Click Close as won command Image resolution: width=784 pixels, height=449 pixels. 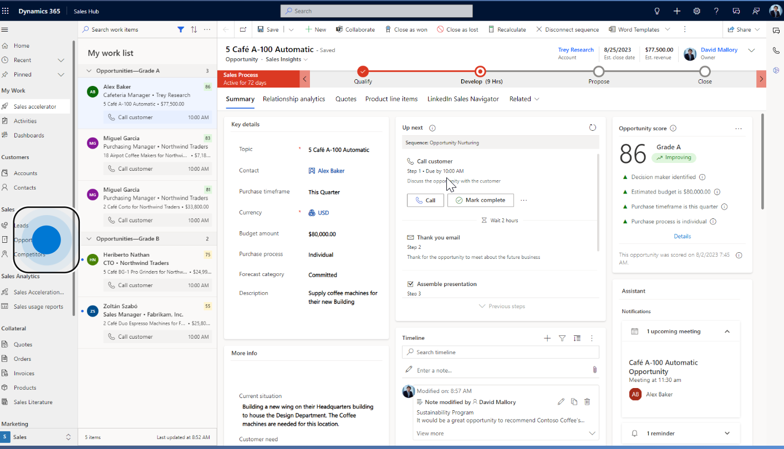(x=406, y=29)
